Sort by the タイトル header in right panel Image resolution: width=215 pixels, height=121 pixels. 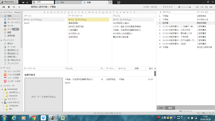pos(167,12)
